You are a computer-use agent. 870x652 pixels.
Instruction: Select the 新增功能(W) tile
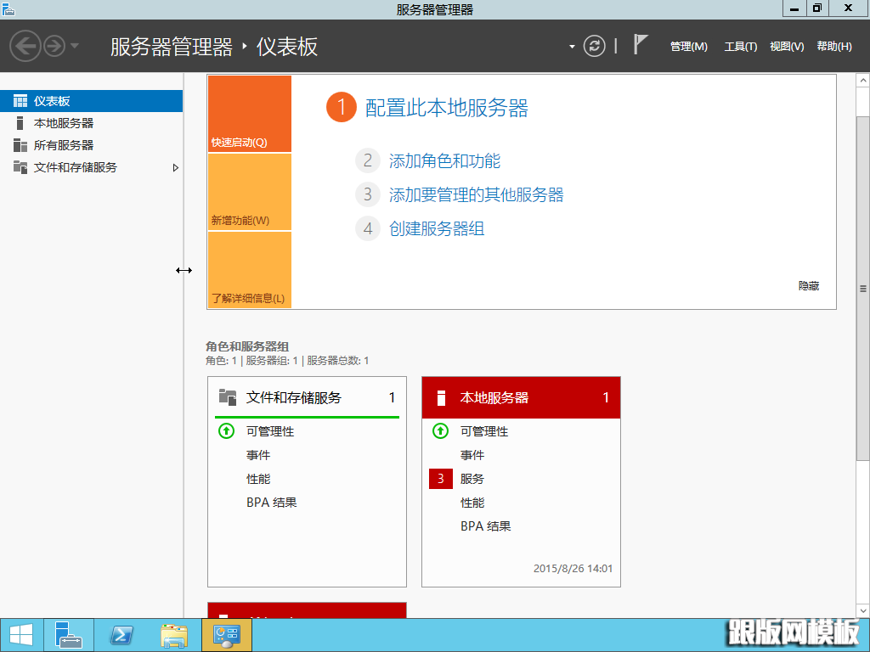click(250, 192)
